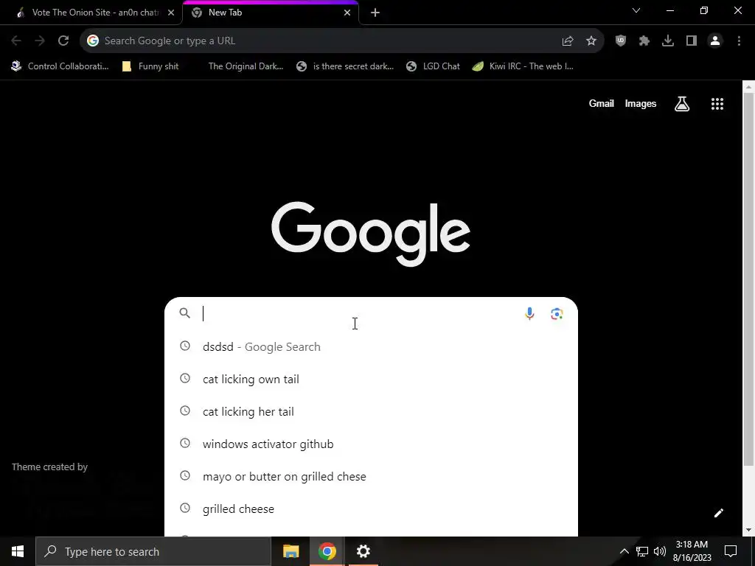The height and width of the screenshot is (566, 755).
Task: Open Search Labs flask icon
Action: pyautogui.click(x=682, y=103)
